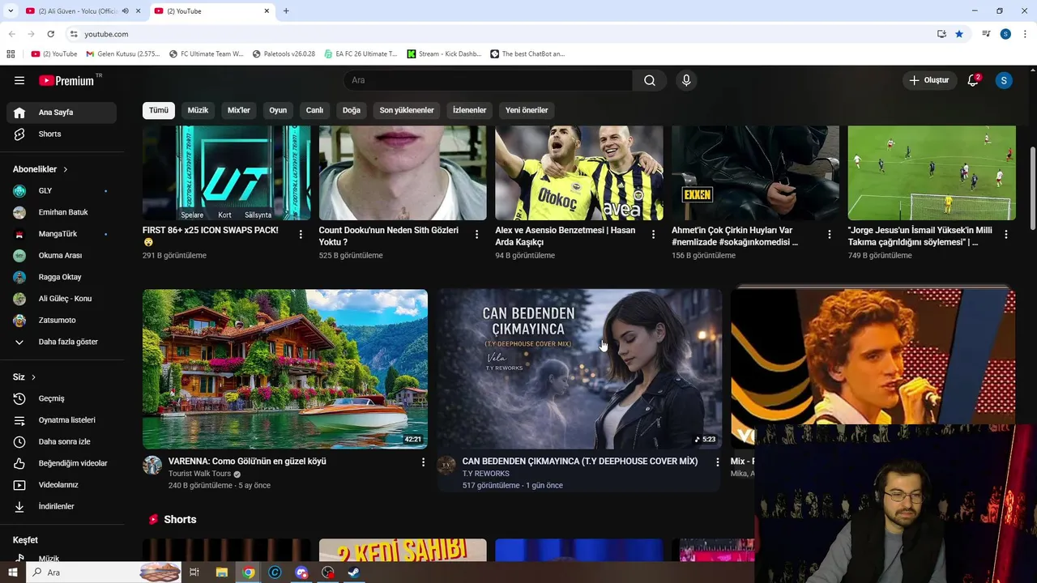Viewport: 1037px width, 583px height.
Task: Open more options for CAN BEDENDEN video
Action: point(717,462)
